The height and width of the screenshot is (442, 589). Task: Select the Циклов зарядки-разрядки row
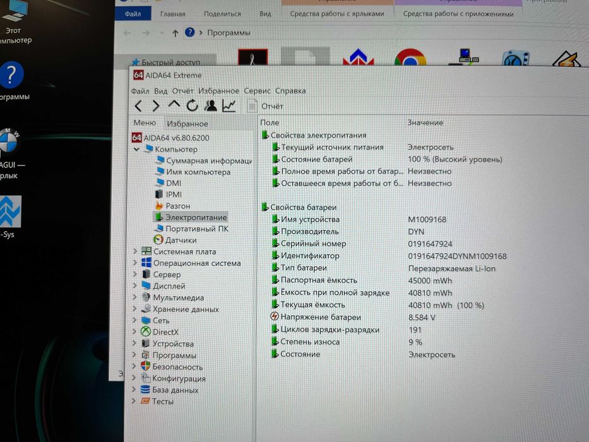tap(347, 330)
